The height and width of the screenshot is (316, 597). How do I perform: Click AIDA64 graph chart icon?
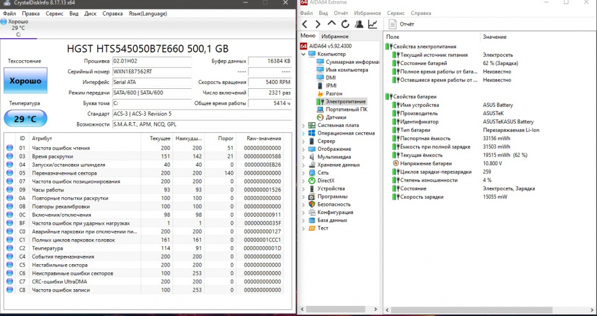pos(373,24)
